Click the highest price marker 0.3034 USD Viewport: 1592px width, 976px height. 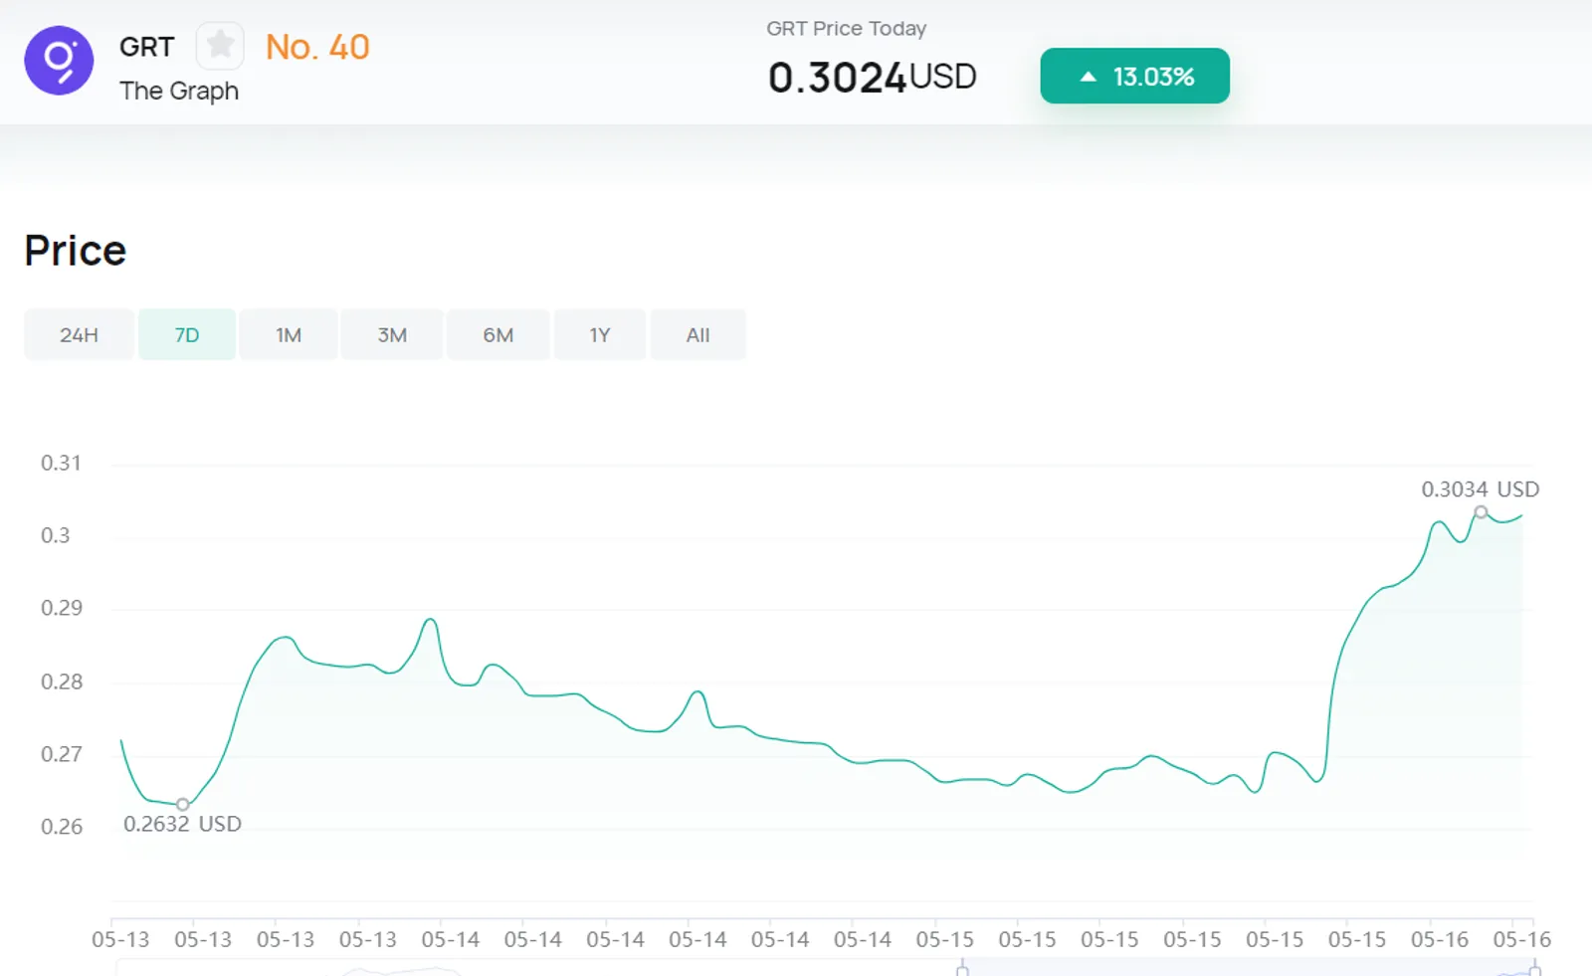point(1481,512)
